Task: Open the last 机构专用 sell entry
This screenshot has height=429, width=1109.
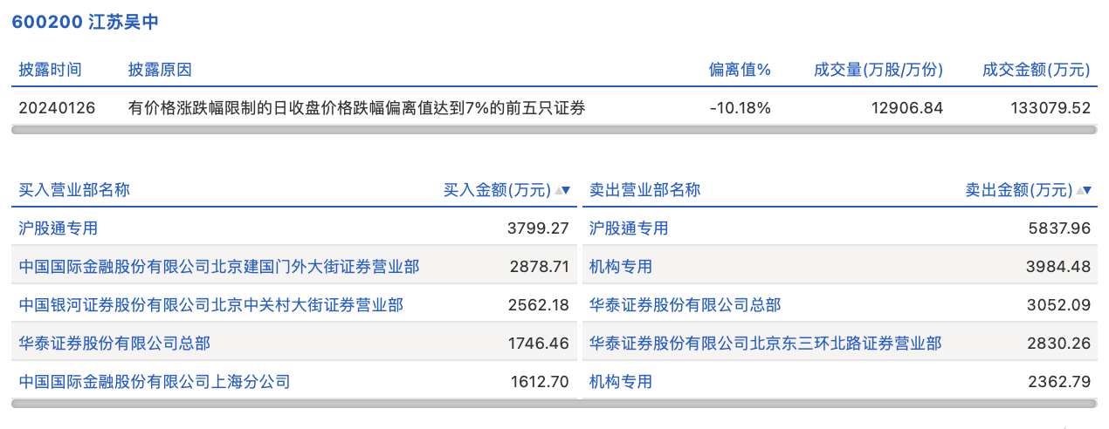Action: (621, 382)
